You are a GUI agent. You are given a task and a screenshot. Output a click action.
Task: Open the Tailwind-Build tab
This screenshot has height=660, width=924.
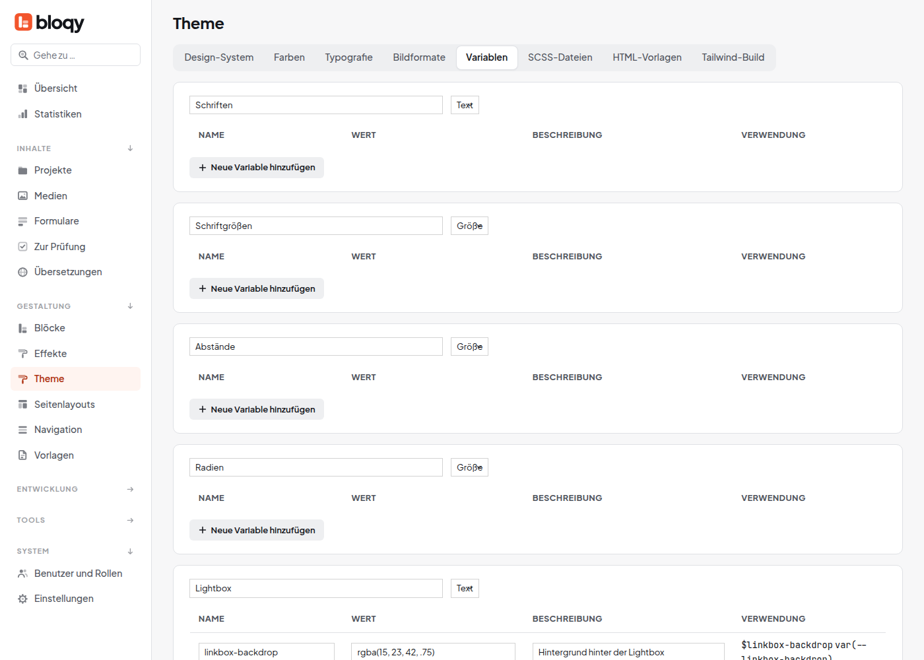[x=733, y=57]
